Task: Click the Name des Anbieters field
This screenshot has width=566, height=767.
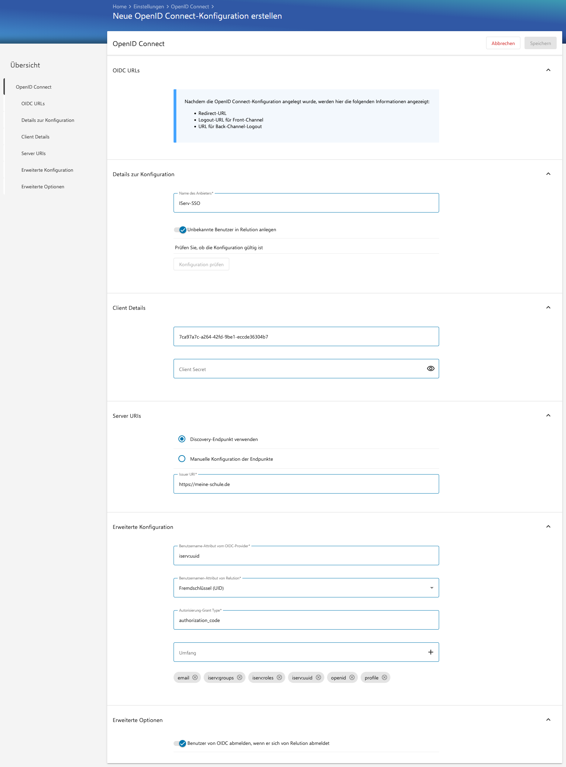Action: click(306, 203)
